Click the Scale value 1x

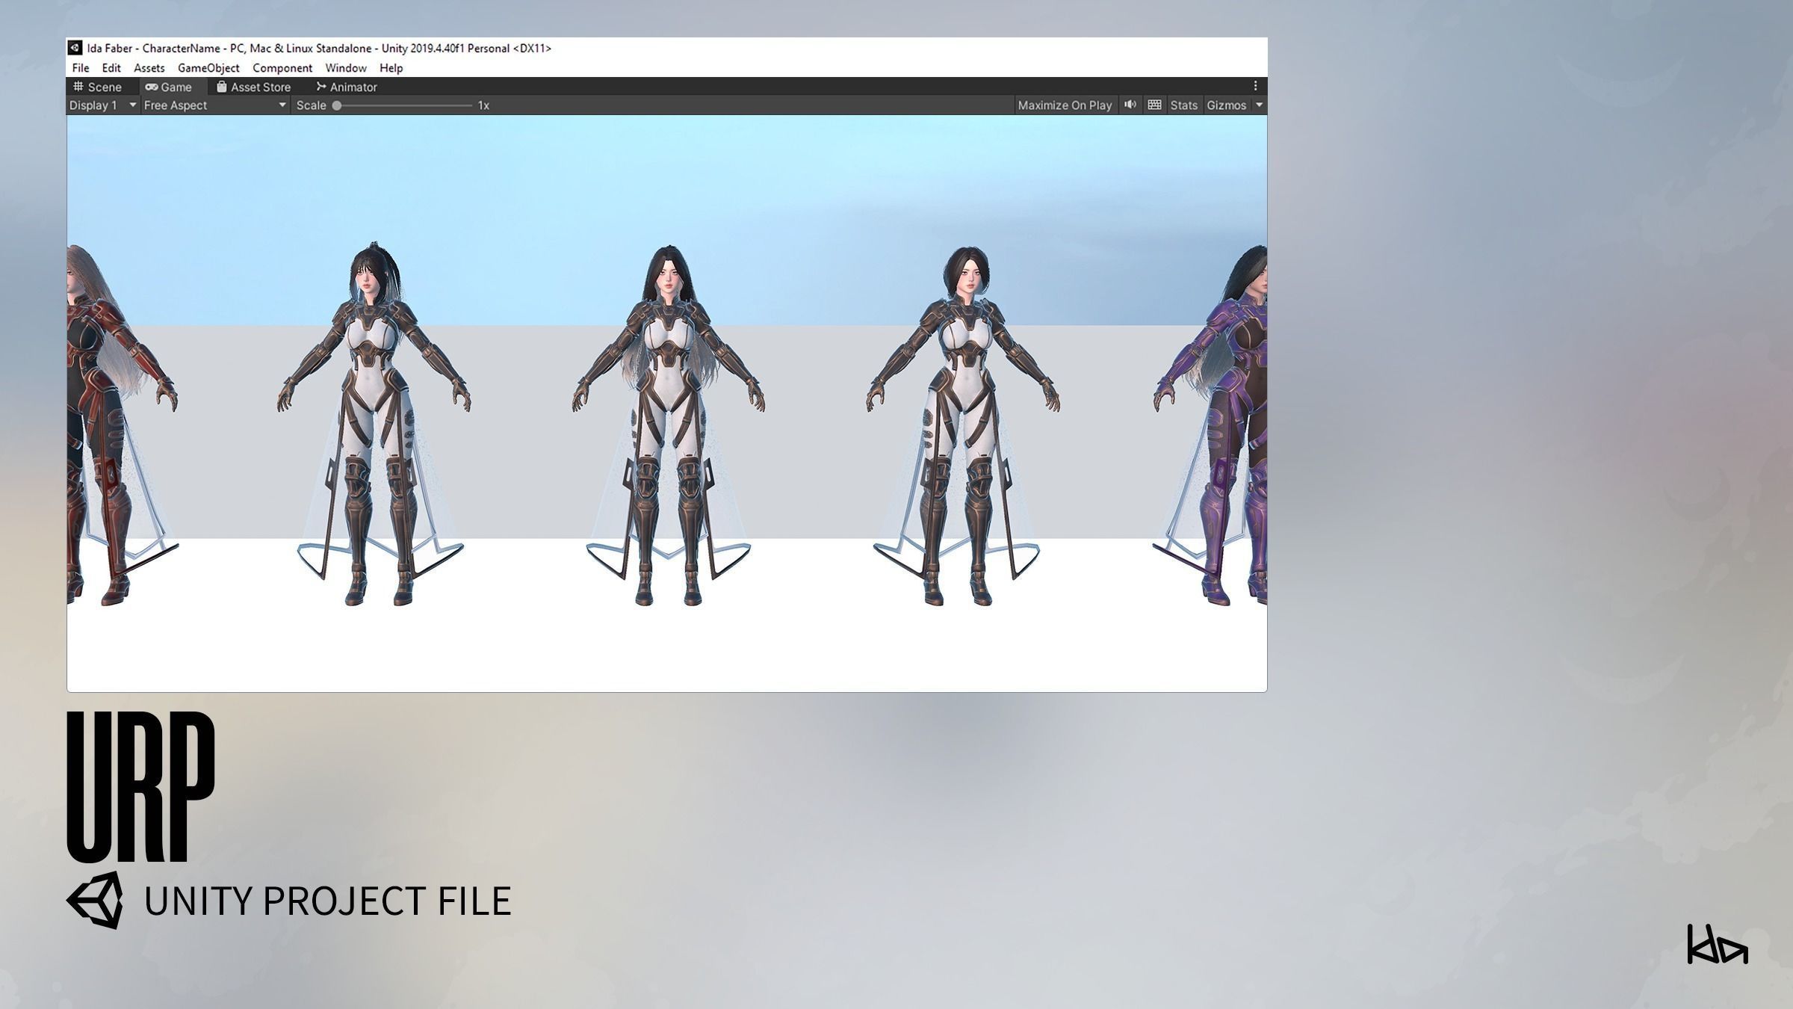pyautogui.click(x=483, y=105)
